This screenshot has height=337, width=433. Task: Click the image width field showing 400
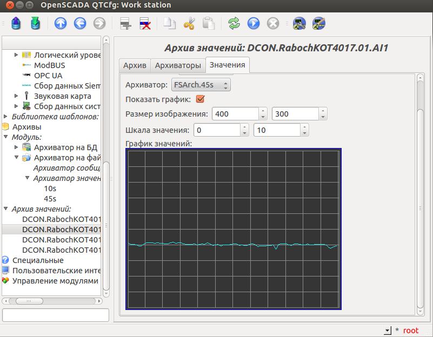click(x=236, y=114)
